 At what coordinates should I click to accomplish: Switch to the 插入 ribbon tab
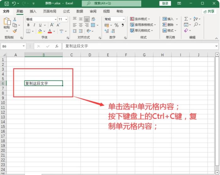(x=33, y=11)
